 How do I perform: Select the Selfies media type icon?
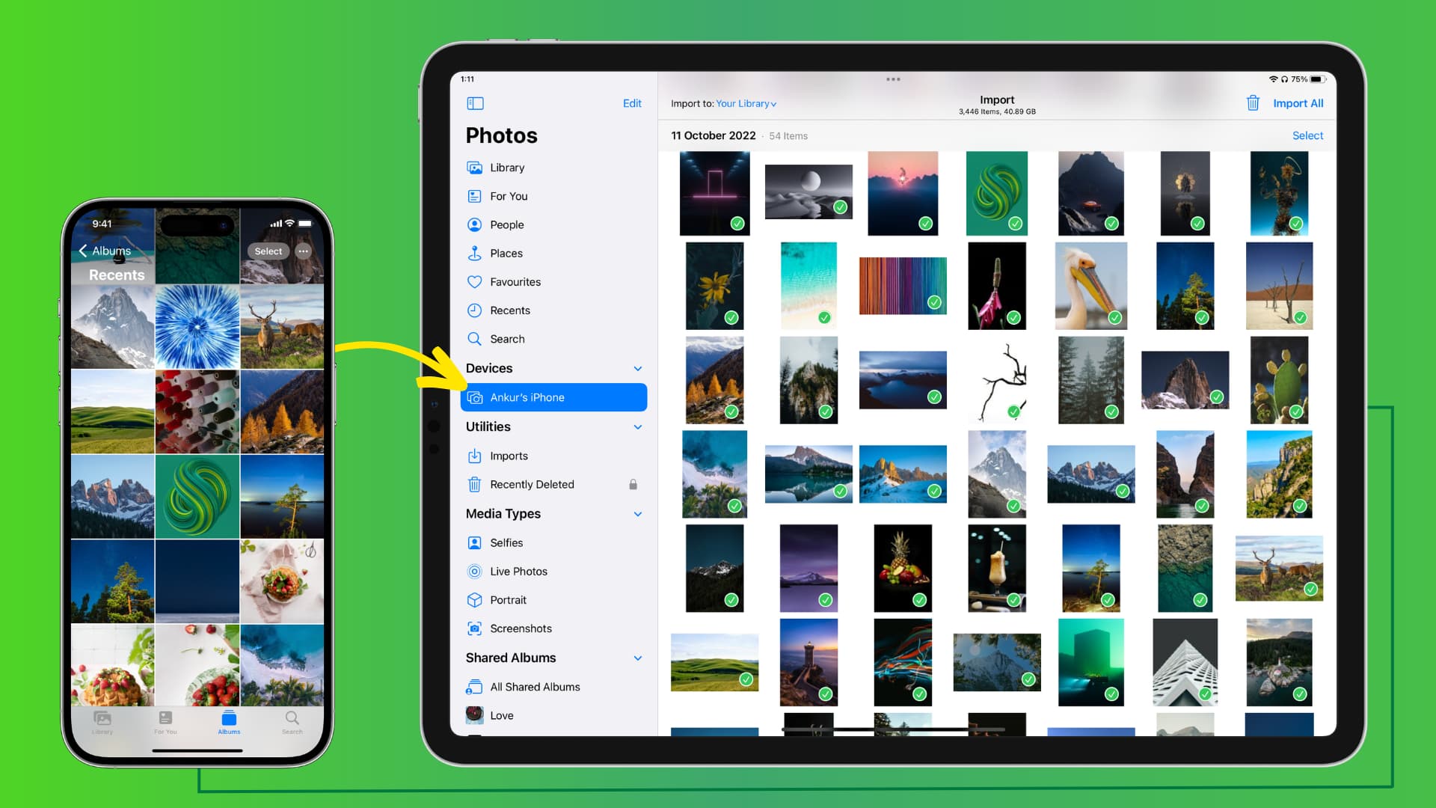474,542
